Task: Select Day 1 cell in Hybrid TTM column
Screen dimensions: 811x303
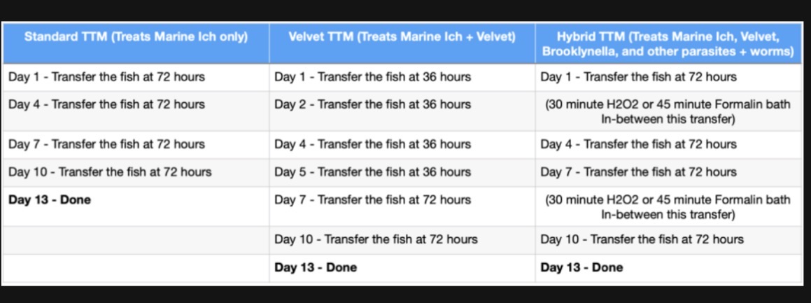Action: (x=639, y=77)
